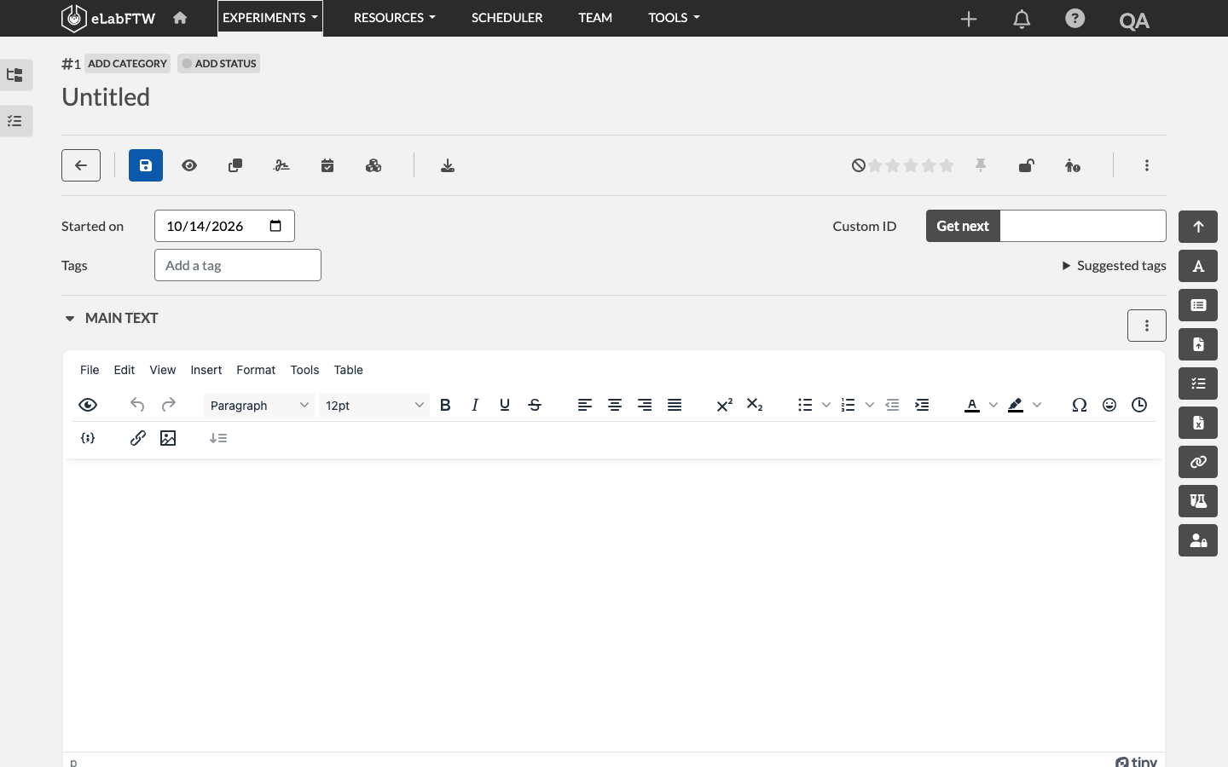Viewport: 1228px width, 767px height.
Task: Insert an image in the editor
Action: click(x=168, y=438)
